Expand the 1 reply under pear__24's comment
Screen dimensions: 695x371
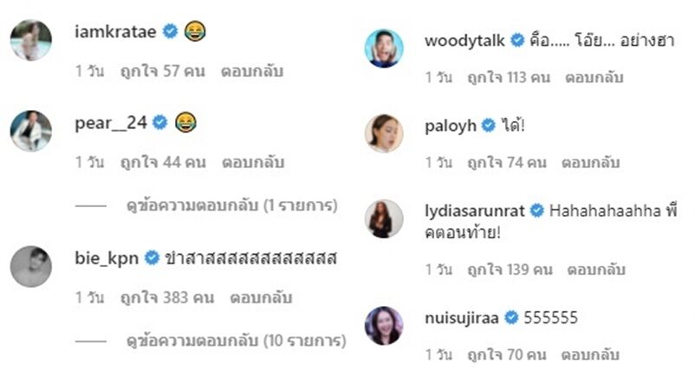[232, 205]
